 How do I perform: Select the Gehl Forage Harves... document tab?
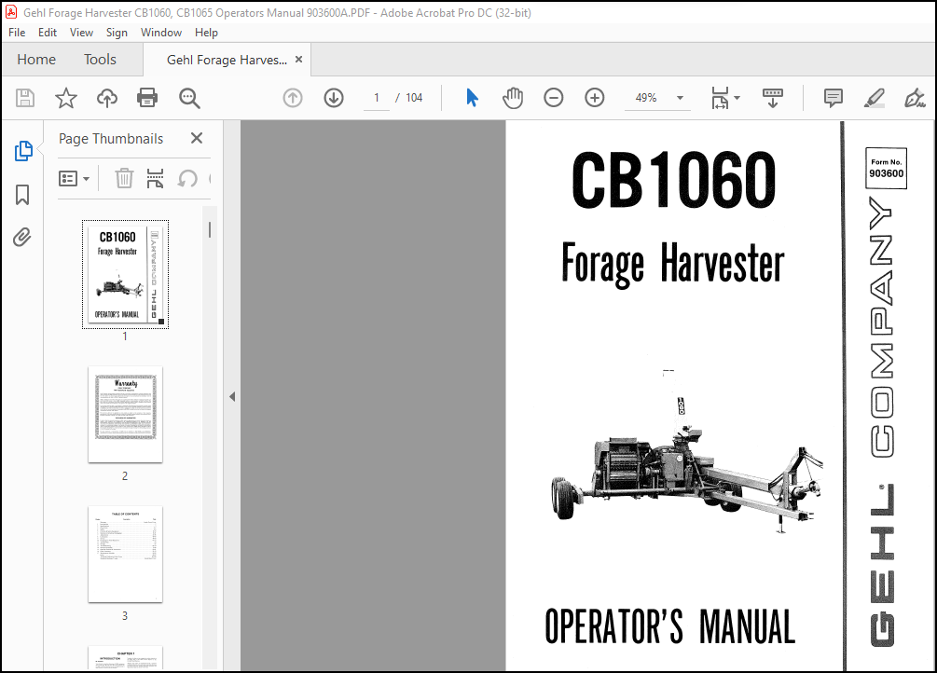click(227, 60)
